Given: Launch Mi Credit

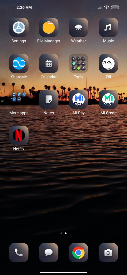Looking at the screenshot, I should tap(108, 99).
